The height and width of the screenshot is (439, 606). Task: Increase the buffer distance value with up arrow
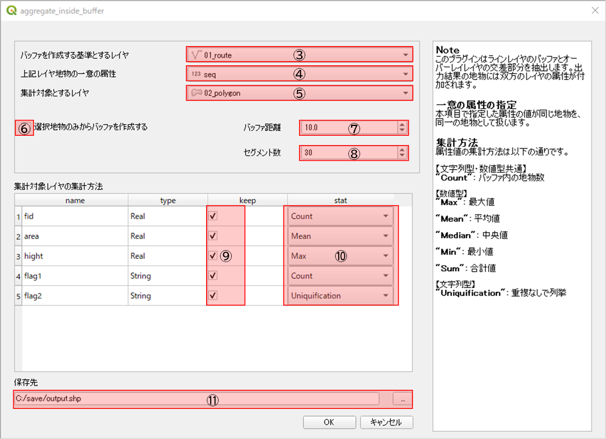coord(402,125)
